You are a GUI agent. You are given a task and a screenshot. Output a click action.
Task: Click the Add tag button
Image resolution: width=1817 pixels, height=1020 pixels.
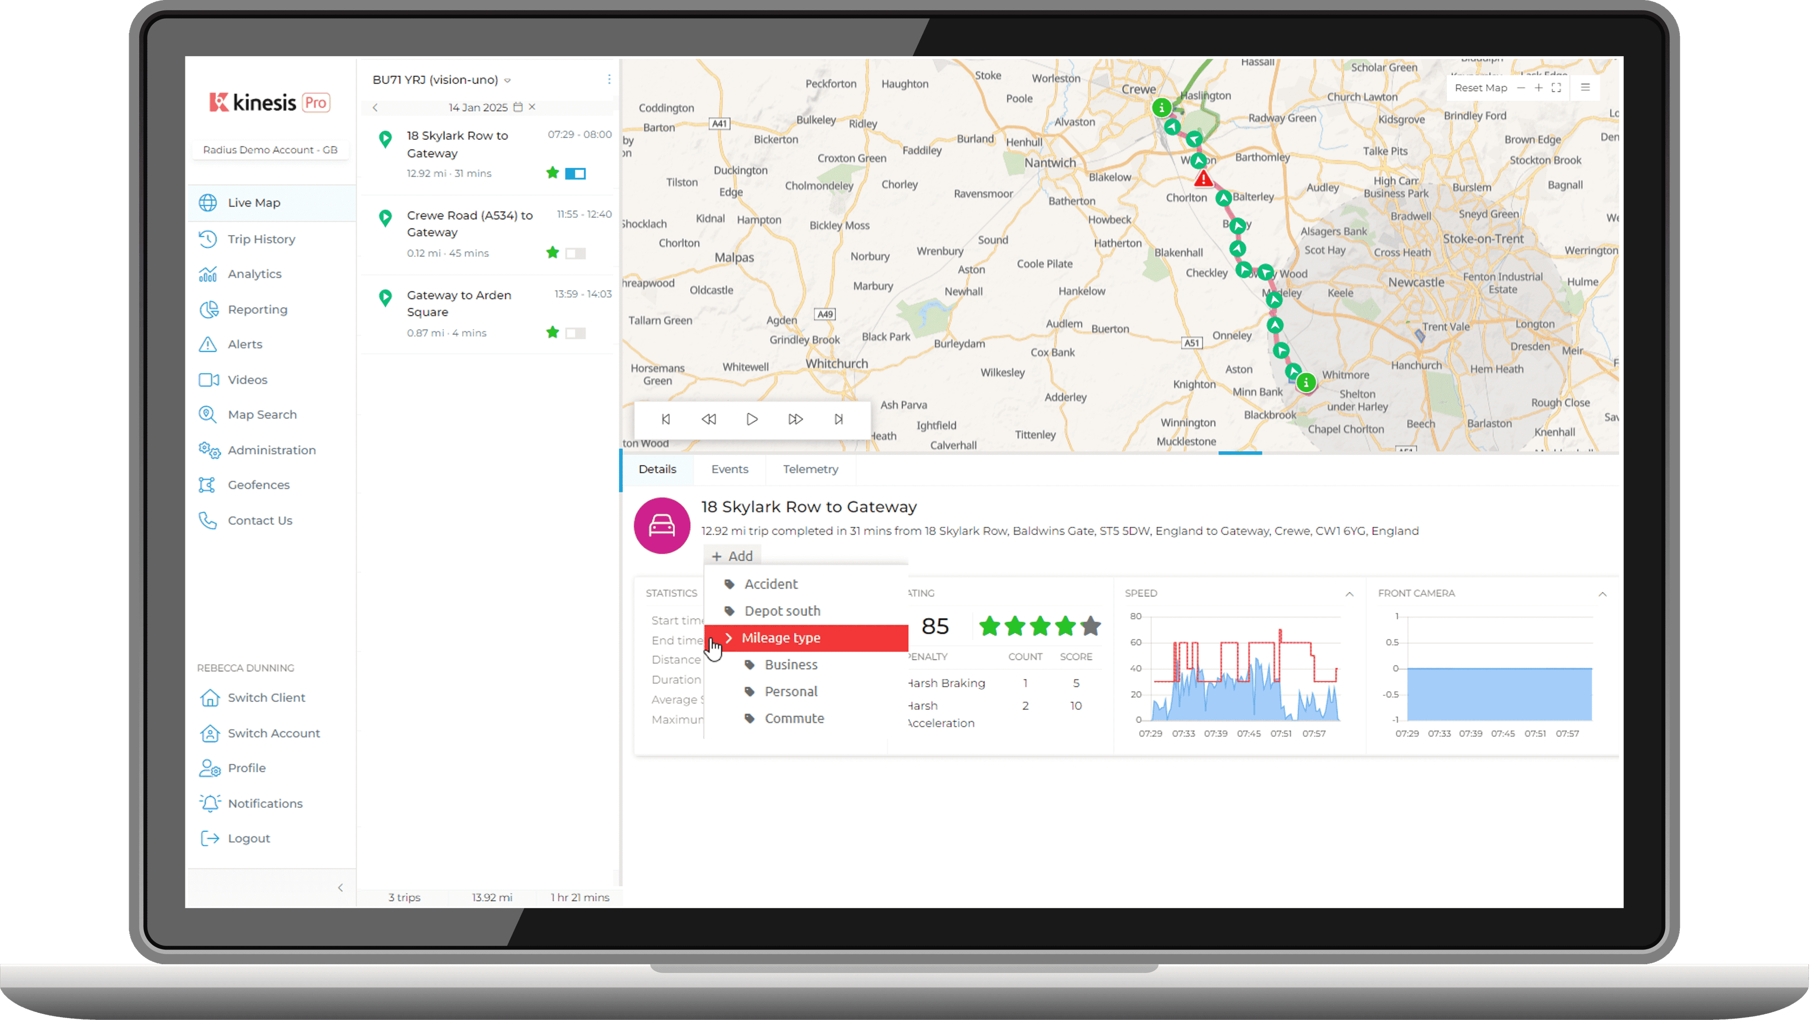point(732,557)
